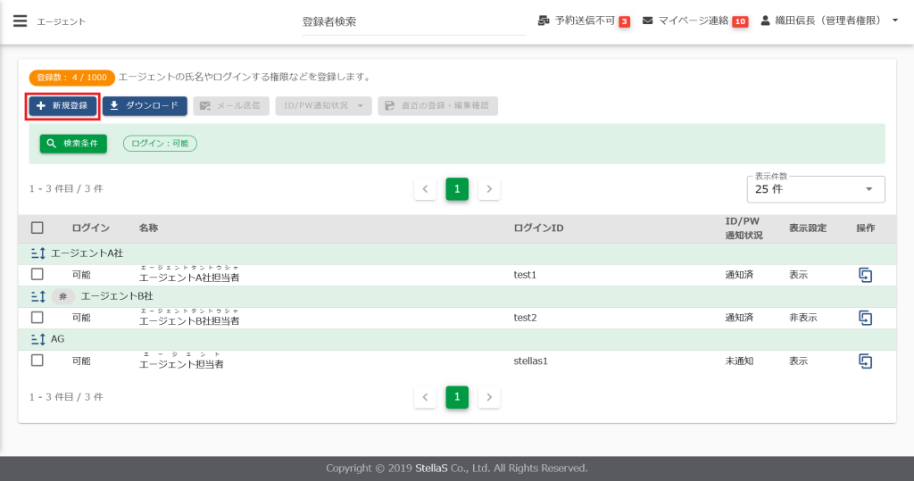Click the ダウンロード button
The width and height of the screenshot is (914, 481).
[145, 105]
